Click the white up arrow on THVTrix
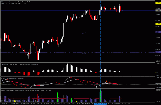The height and width of the screenshot is (105, 161). 97,87
